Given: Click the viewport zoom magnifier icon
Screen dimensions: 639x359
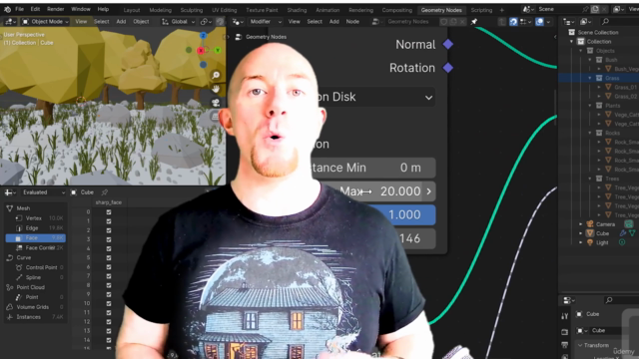Looking at the screenshot, I should pos(216,75).
